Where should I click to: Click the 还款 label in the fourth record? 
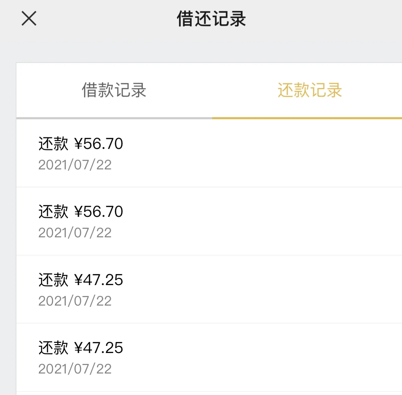pos(53,348)
